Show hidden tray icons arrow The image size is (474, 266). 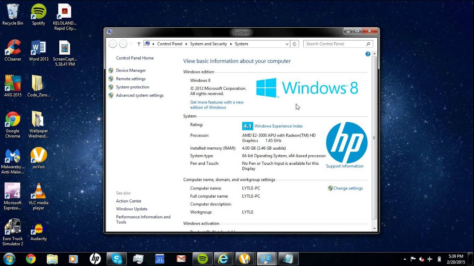click(x=405, y=259)
